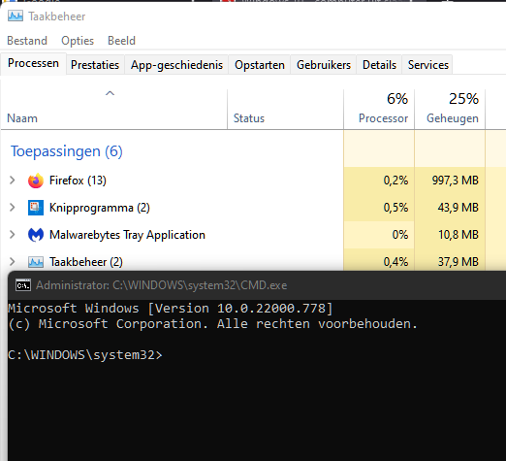This screenshot has height=461, width=506.
Task: Select the Taakbeheer (2) row name
Action: [x=86, y=262]
